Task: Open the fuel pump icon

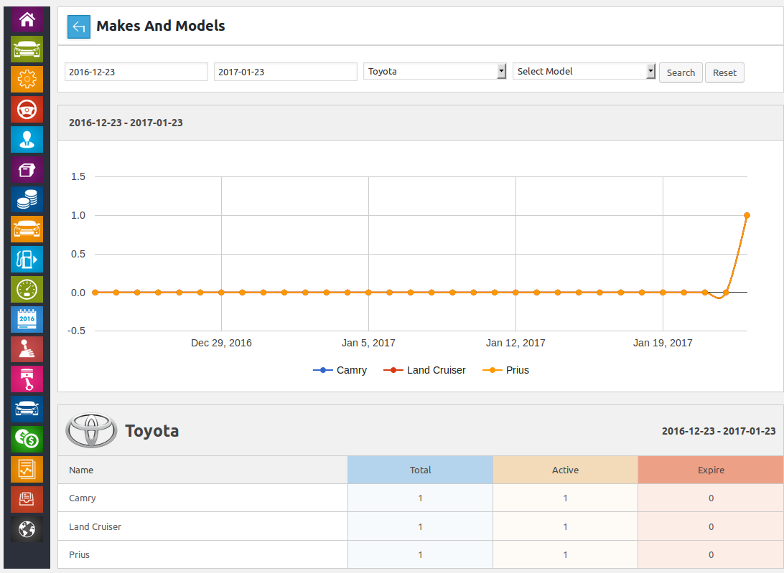Action: 27,260
